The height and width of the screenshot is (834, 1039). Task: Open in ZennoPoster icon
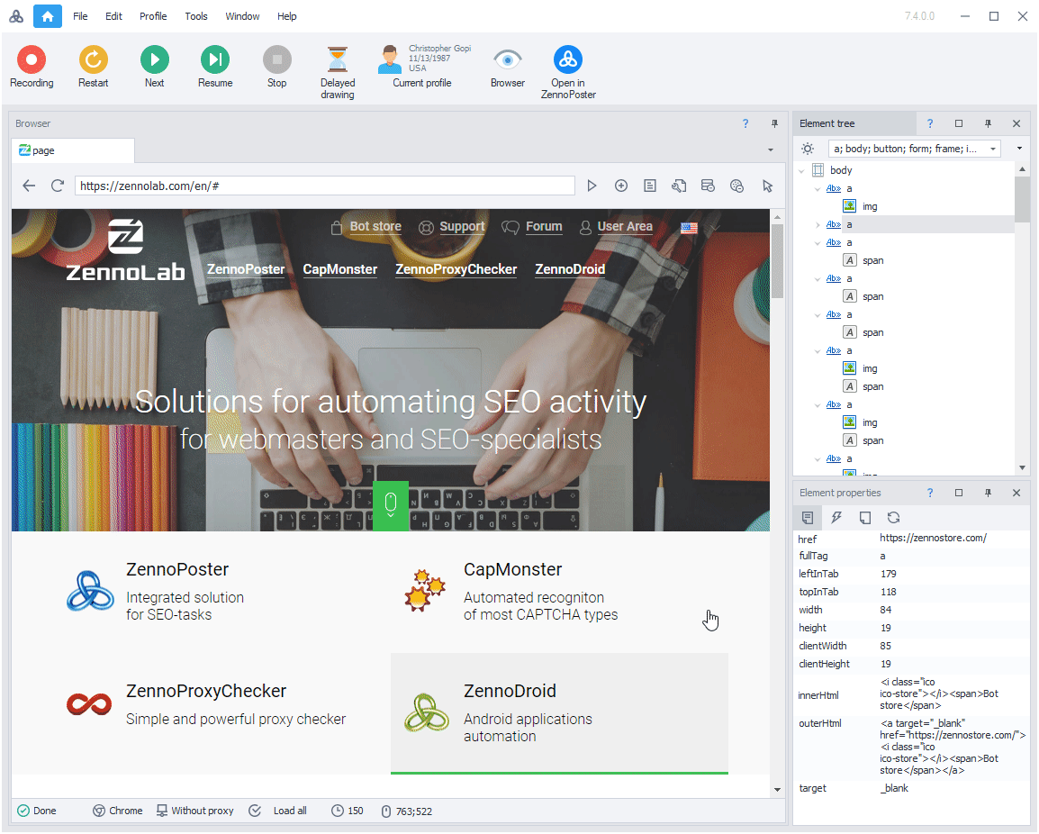[x=568, y=60]
